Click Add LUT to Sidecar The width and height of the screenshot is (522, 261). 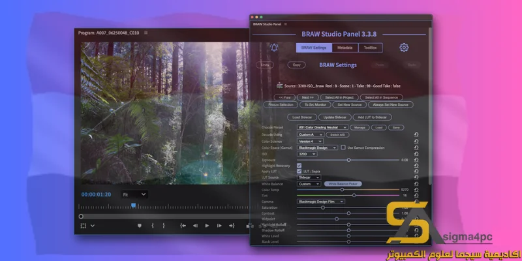(x=372, y=117)
